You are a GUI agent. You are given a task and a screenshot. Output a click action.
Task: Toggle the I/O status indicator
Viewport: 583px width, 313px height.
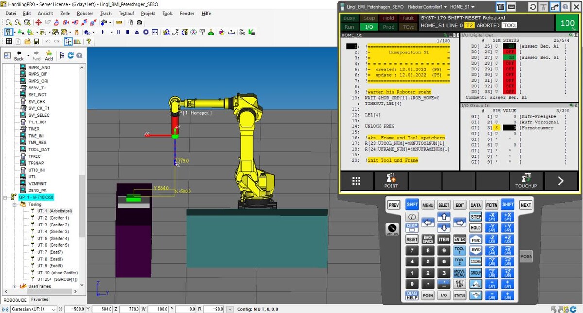point(369,27)
